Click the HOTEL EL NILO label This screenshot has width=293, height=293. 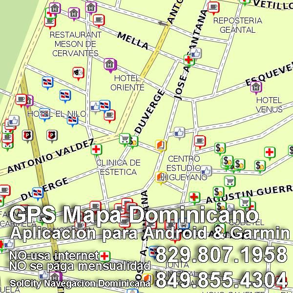[57, 114]
